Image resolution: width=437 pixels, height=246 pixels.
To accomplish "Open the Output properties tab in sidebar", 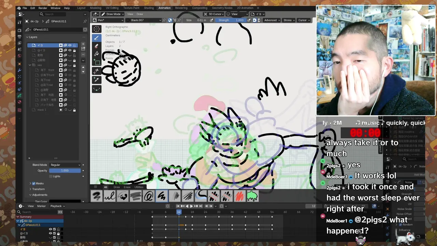I will (x=19, y=37).
